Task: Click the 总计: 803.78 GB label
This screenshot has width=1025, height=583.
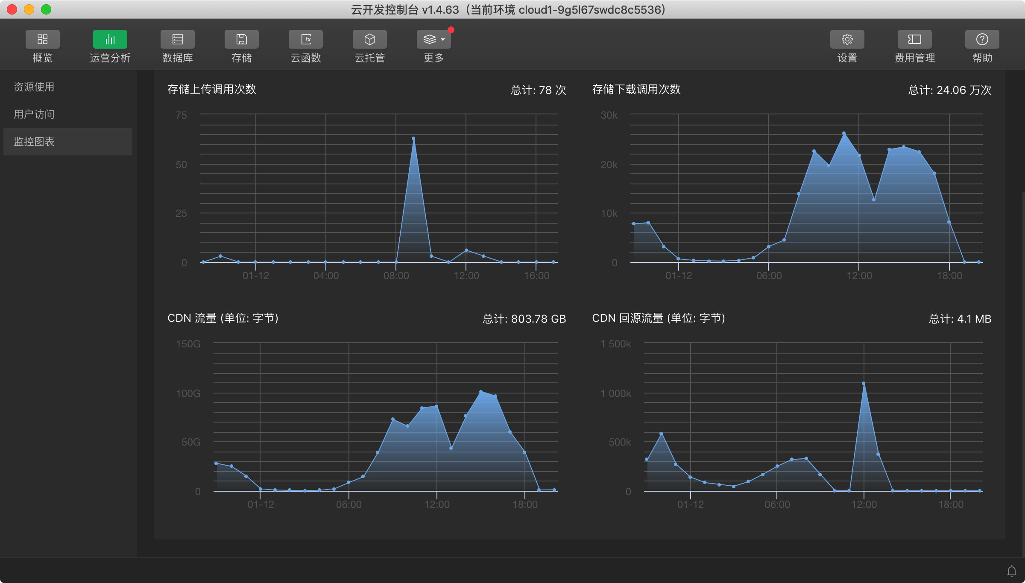Action: (524, 319)
